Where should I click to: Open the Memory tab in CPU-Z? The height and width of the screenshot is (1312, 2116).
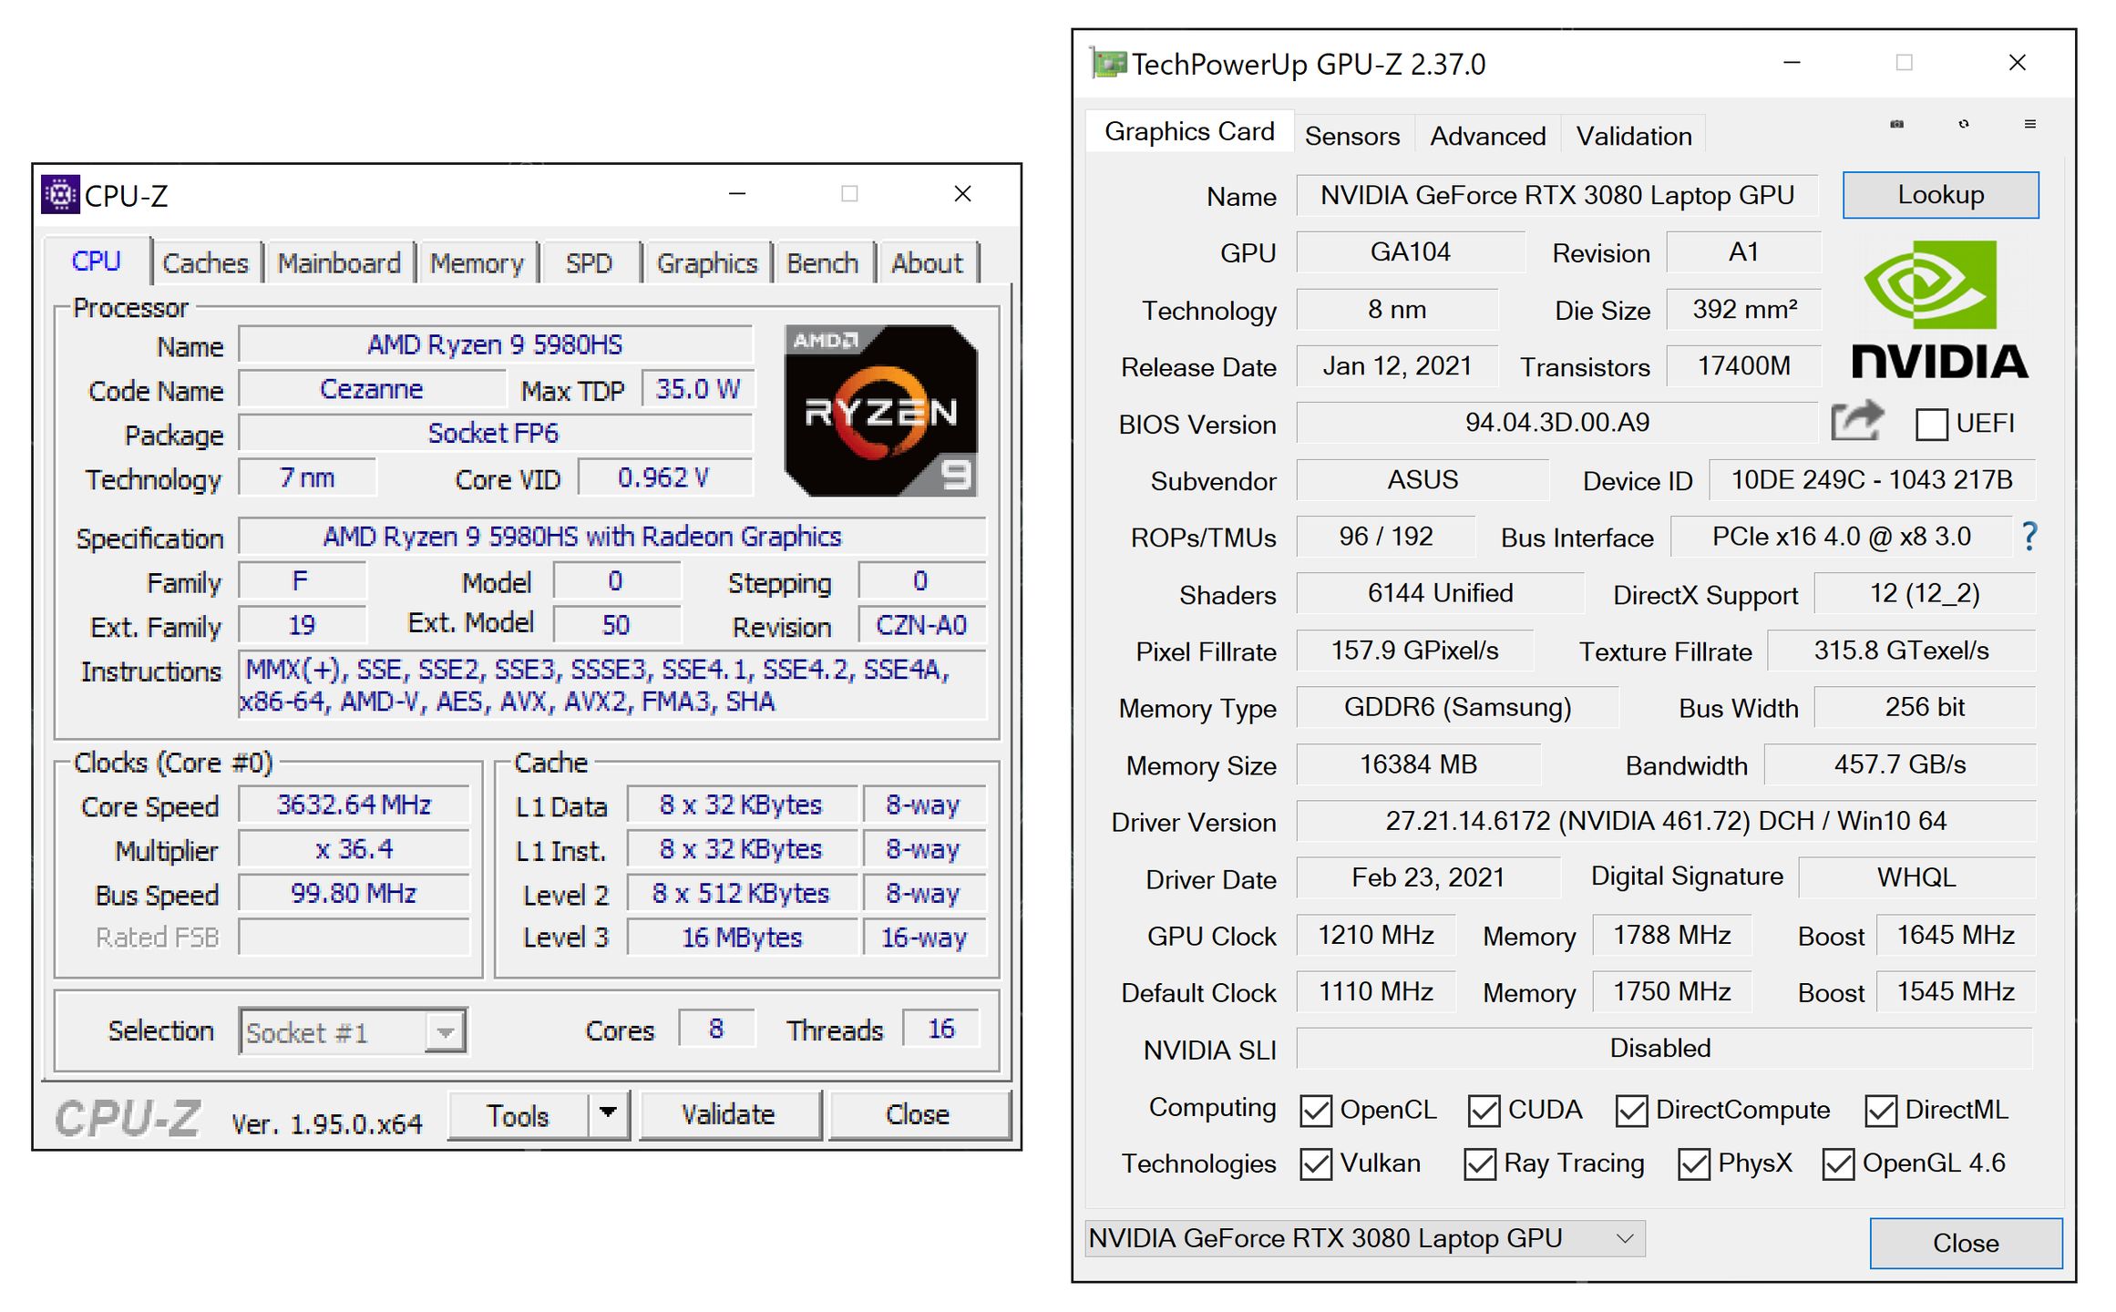pyautogui.click(x=477, y=263)
